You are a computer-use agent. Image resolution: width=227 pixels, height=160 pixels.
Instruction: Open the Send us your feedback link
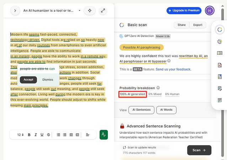tap(173, 69)
